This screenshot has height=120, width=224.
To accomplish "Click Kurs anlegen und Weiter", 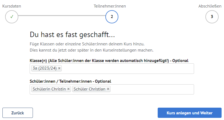I will click(189, 113).
